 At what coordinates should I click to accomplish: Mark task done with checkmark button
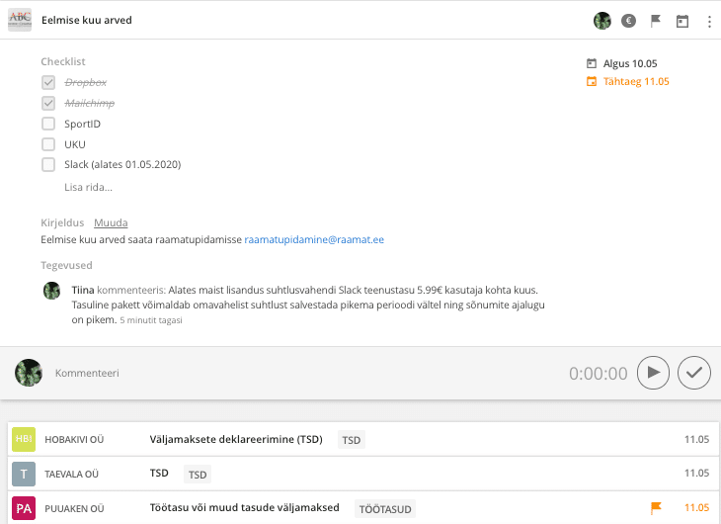pyautogui.click(x=694, y=373)
